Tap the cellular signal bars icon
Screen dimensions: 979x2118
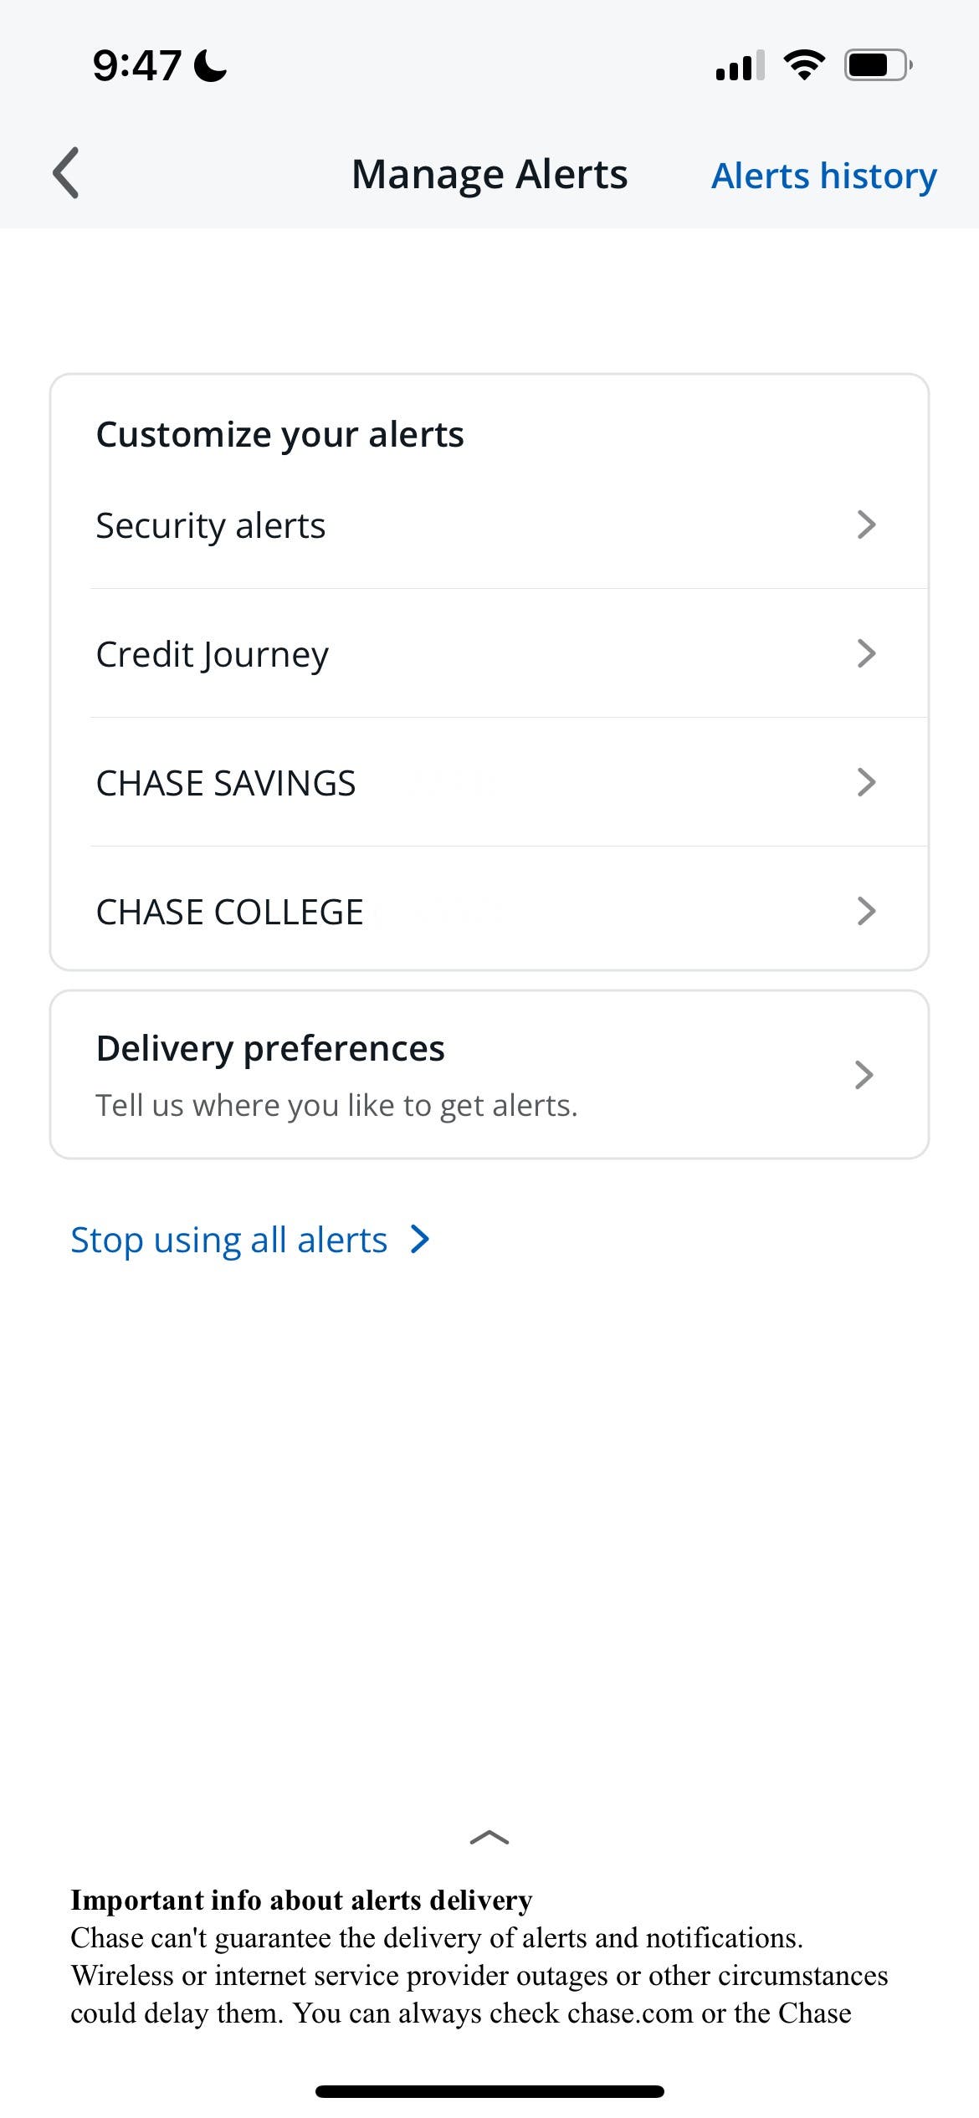click(x=740, y=65)
